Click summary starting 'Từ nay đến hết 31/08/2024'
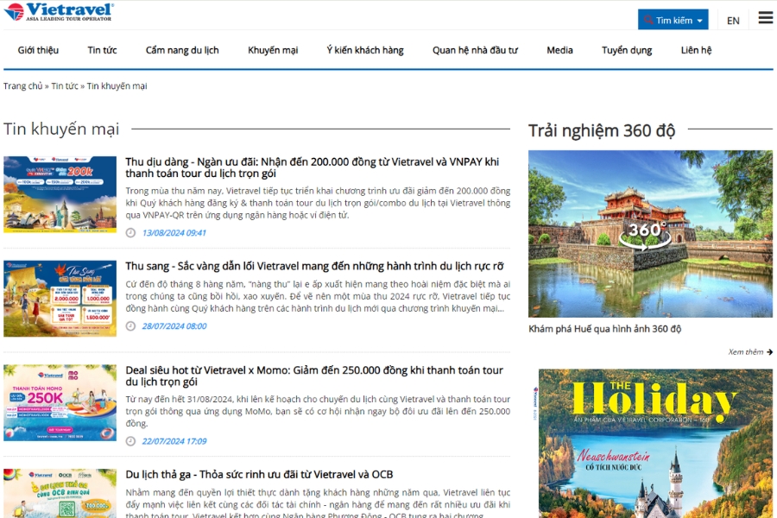777x518 pixels. tap(318, 411)
